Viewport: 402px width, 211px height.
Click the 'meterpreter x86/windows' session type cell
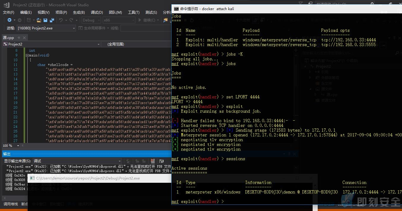tap(213, 192)
